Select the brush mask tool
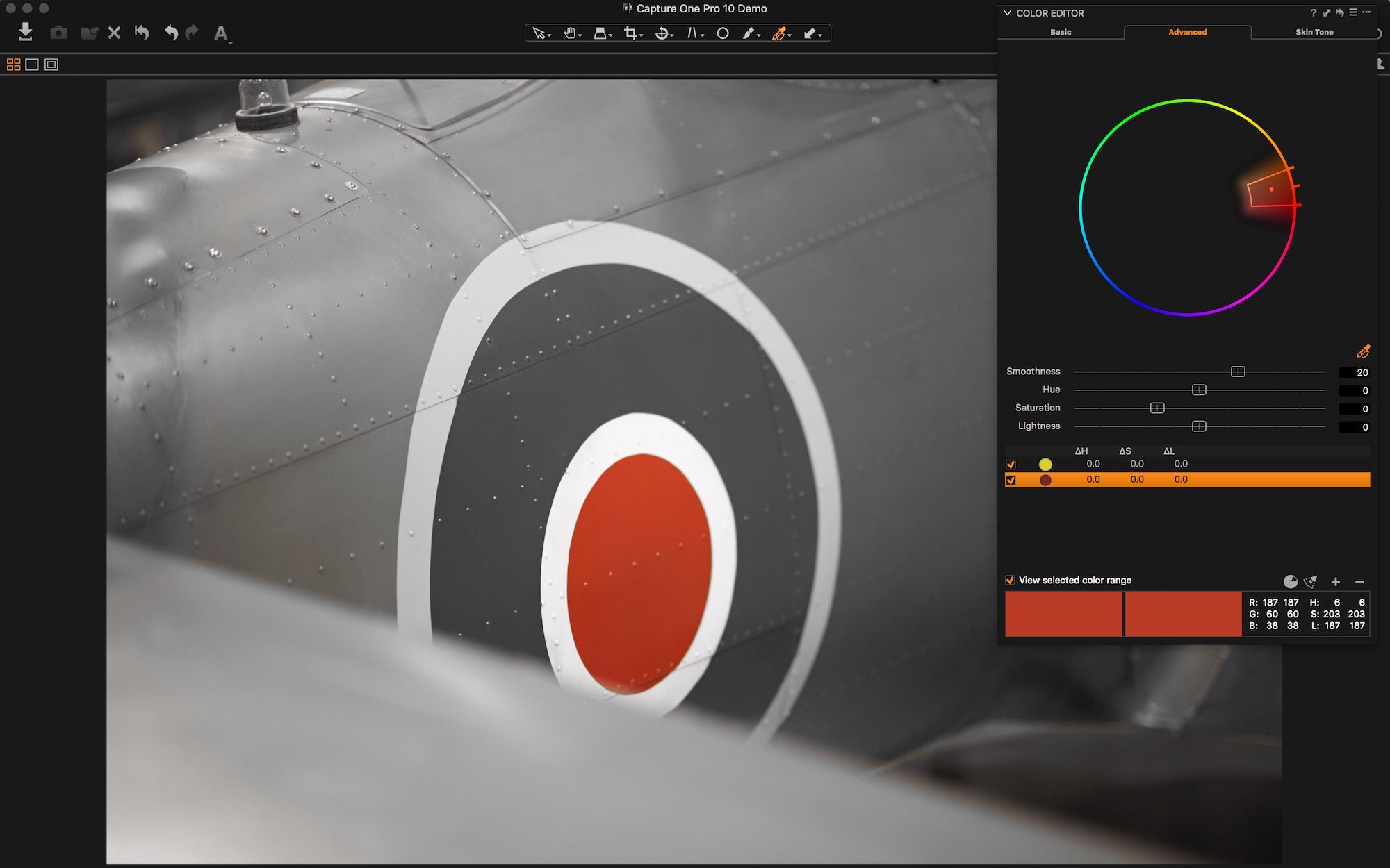The height and width of the screenshot is (868, 1390). [750, 33]
